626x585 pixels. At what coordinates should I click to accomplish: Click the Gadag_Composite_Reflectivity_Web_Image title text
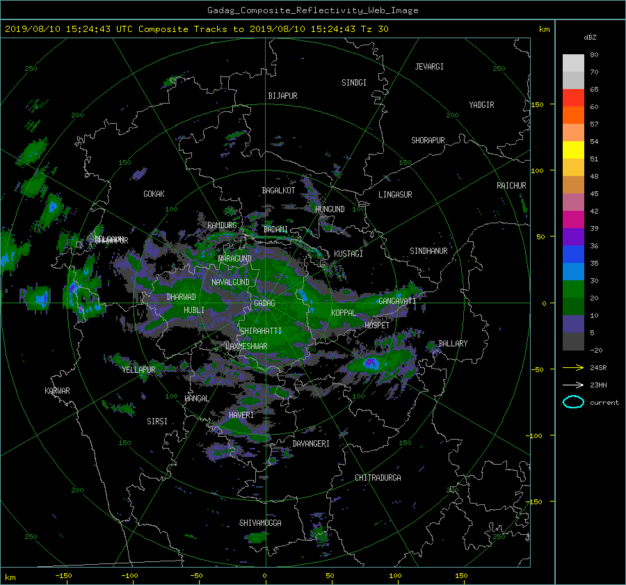312,10
